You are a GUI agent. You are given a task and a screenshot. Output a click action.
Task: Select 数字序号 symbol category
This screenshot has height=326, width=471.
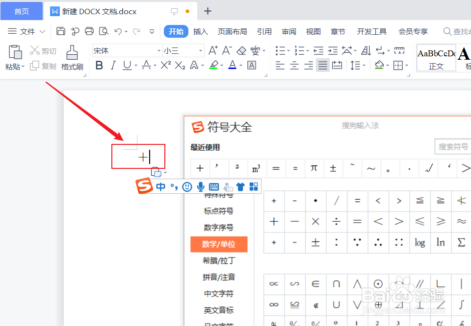(x=219, y=228)
